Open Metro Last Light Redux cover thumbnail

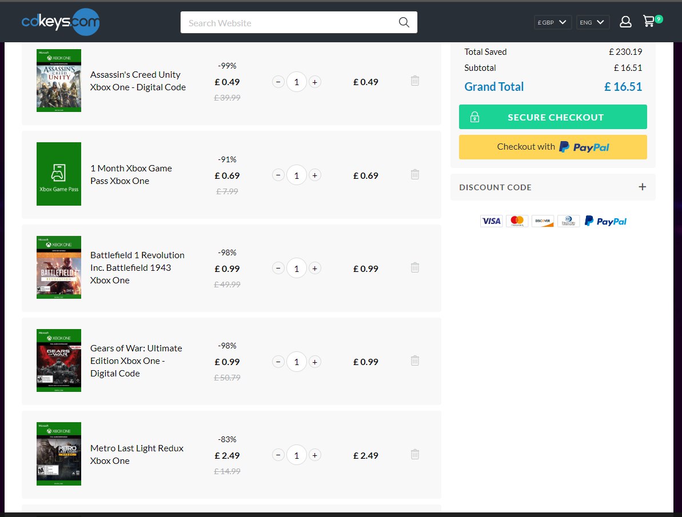(59, 454)
